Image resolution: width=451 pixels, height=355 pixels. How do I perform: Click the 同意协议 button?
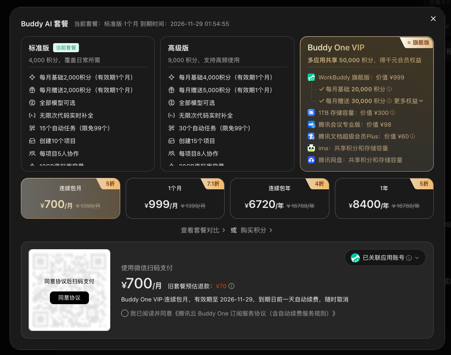(69, 298)
